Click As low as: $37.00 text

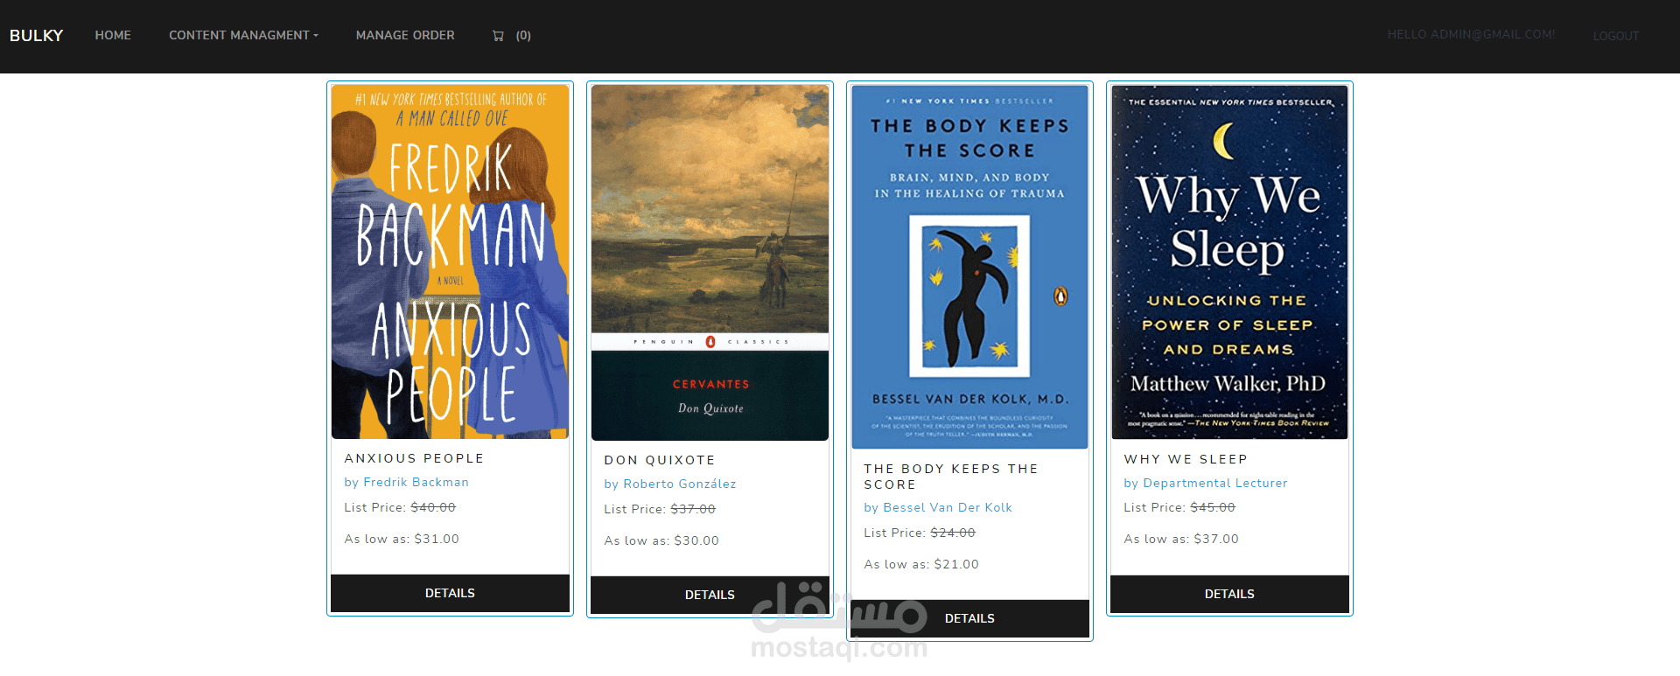(x=1181, y=539)
